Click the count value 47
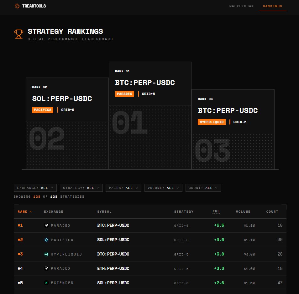Viewport: 299px width, 294px height. [x=280, y=283]
